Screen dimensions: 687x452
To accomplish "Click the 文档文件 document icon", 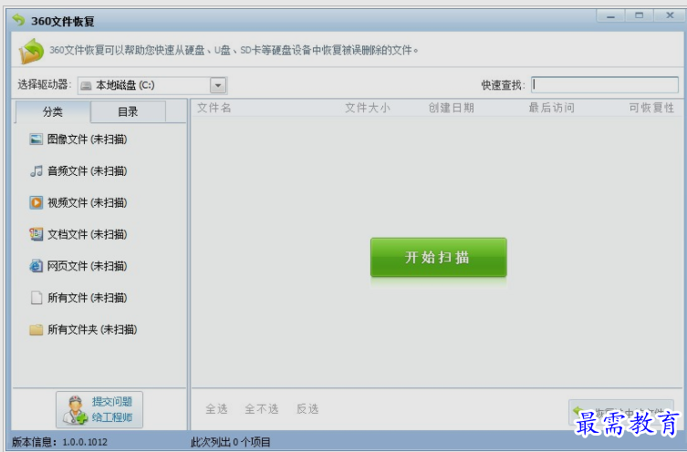I will point(36,234).
